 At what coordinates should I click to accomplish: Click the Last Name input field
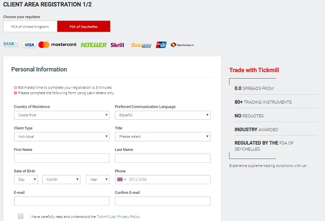162,158
